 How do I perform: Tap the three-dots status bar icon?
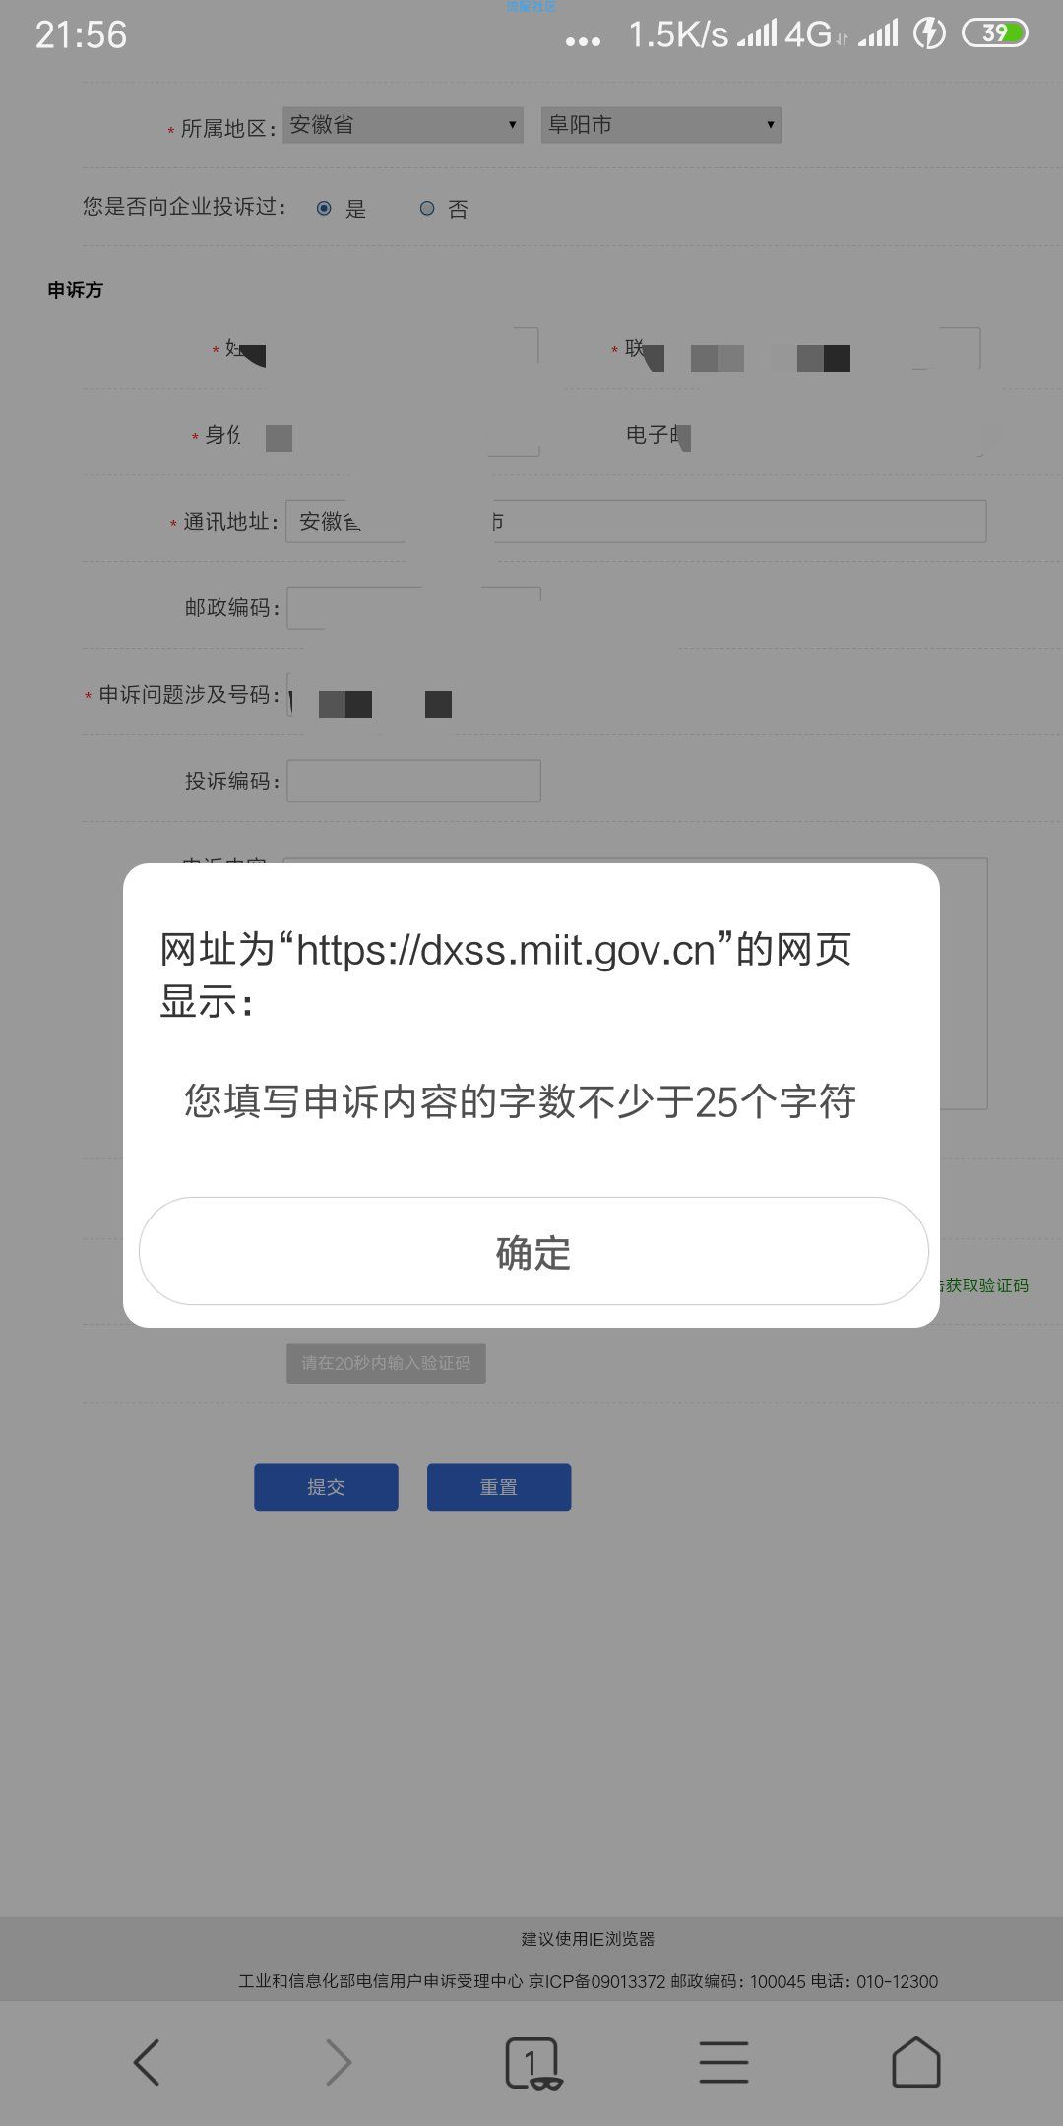click(583, 41)
